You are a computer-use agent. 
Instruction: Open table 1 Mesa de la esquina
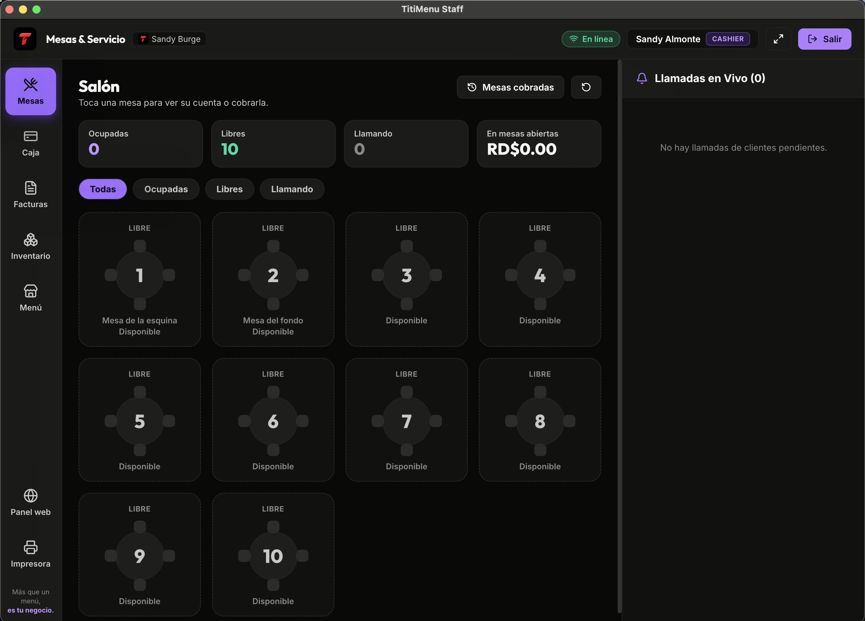(x=140, y=279)
